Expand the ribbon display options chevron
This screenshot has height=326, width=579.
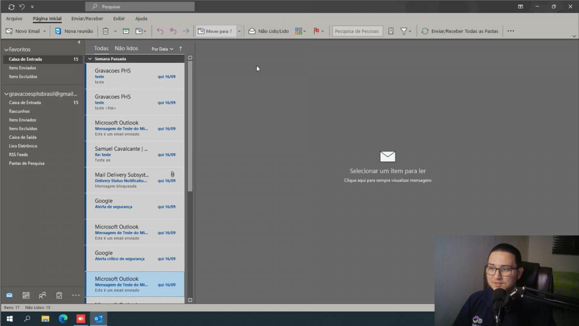(x=574, y=36)
